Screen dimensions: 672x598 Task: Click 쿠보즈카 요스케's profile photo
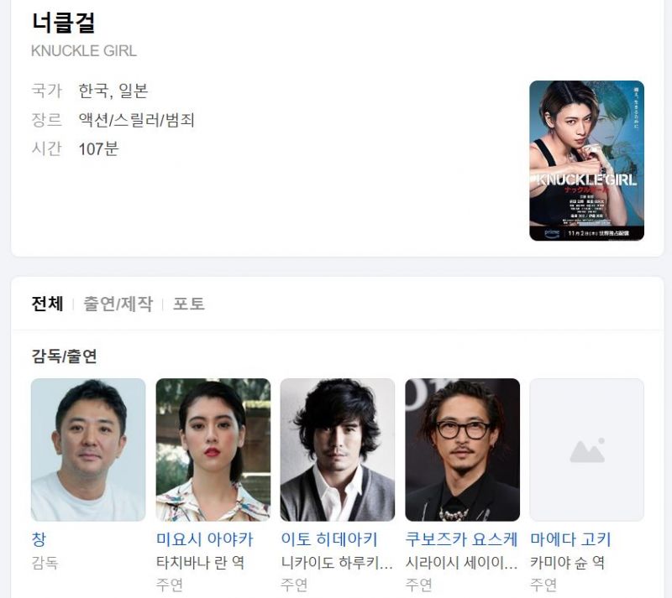tap(463, 450)
